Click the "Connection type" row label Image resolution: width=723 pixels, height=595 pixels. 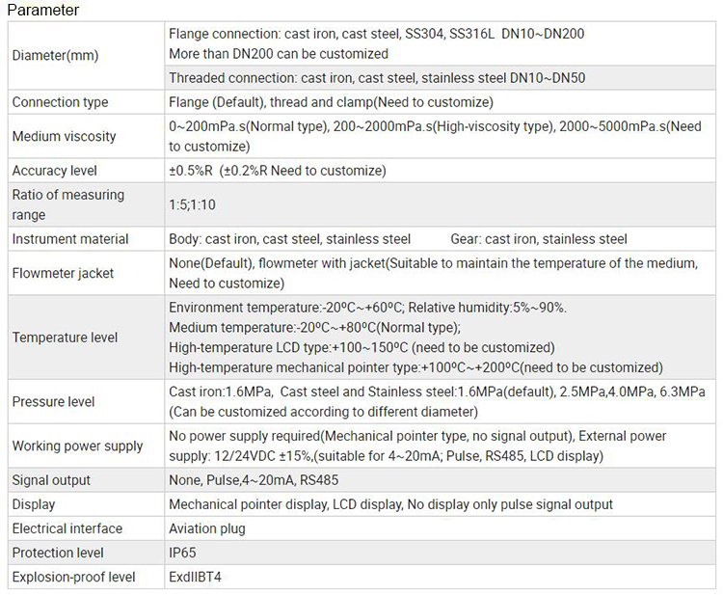click(x=60, y=102)
